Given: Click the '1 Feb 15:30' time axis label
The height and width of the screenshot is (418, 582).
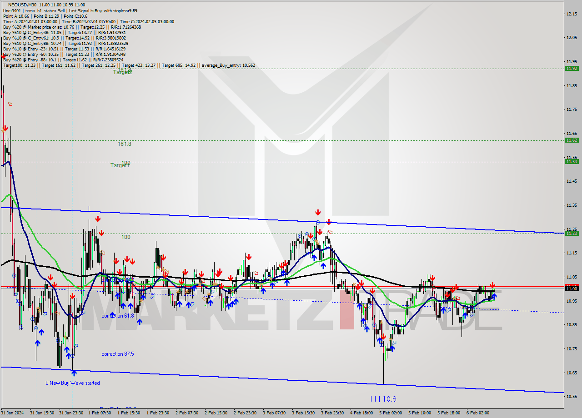Looking at the screenshot, I should click(129, 413).
